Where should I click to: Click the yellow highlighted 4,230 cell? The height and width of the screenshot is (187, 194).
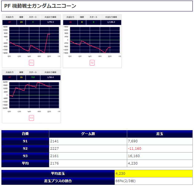(154, 173)
